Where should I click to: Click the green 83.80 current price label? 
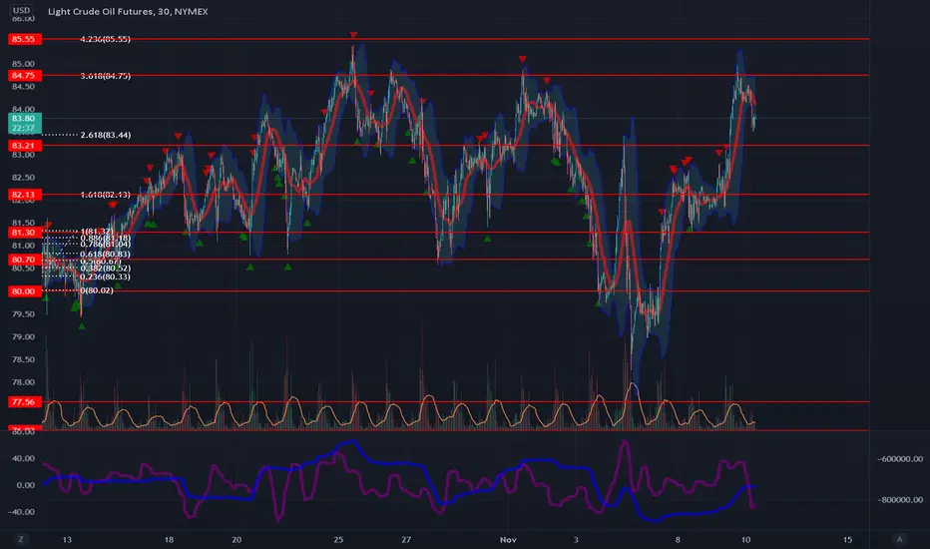click(x=24, y=123)
